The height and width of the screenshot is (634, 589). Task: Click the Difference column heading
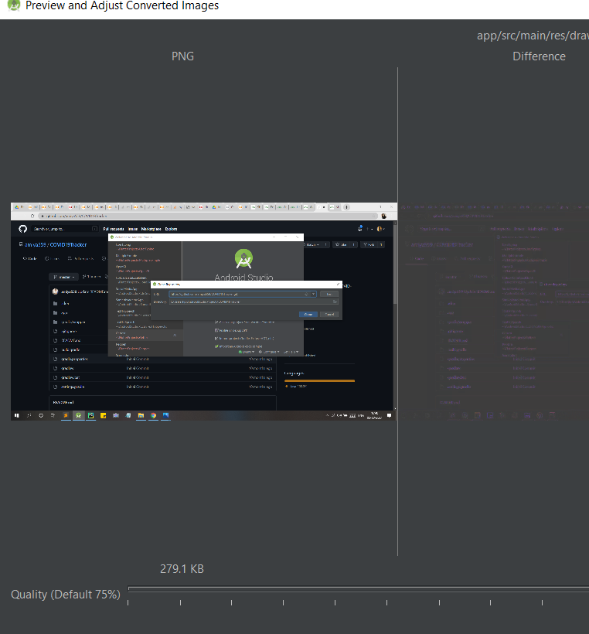pos(539,56)
